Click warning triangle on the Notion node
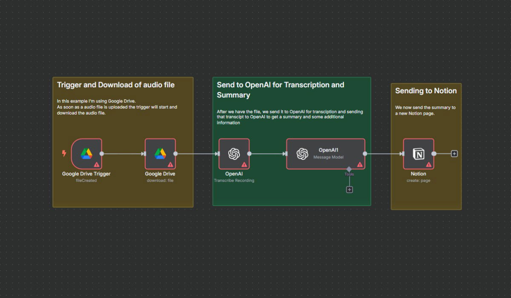This screenshot has width=511, height=298. click(x=428, y=164)
